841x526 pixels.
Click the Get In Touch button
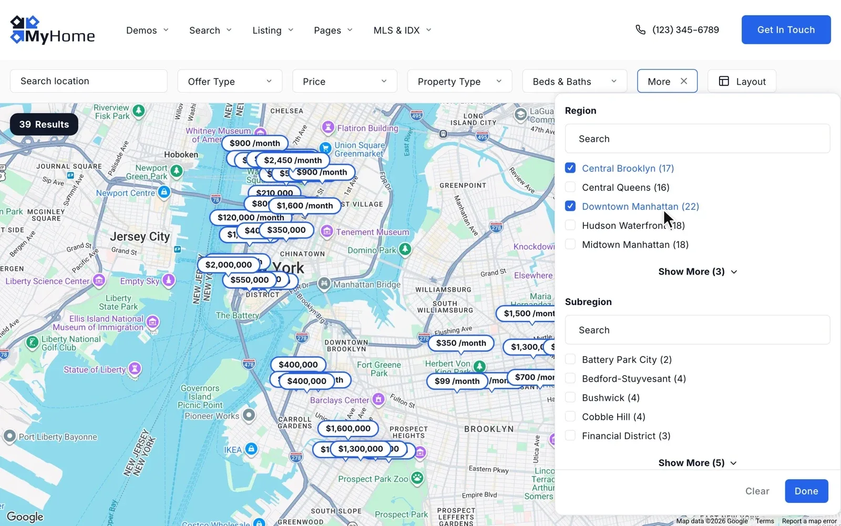click(x=786, y=29)
